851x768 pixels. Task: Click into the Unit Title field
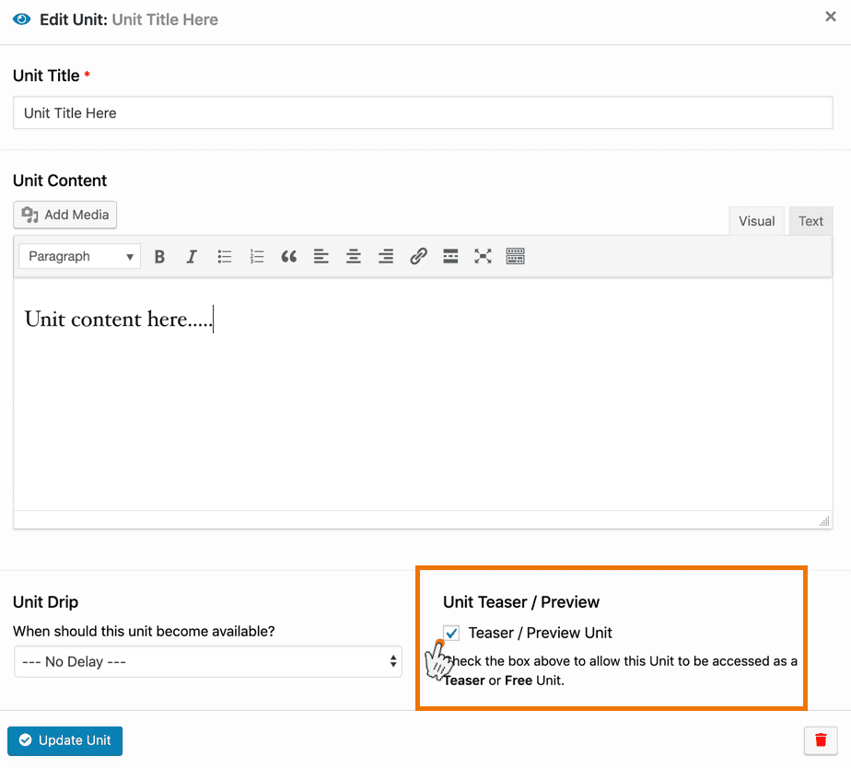coord(423,113)
